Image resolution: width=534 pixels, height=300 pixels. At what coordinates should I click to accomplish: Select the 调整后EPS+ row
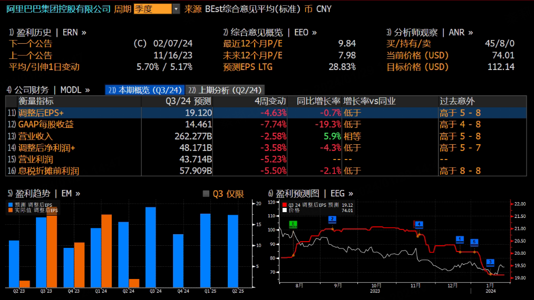click(x=266, y=113)
